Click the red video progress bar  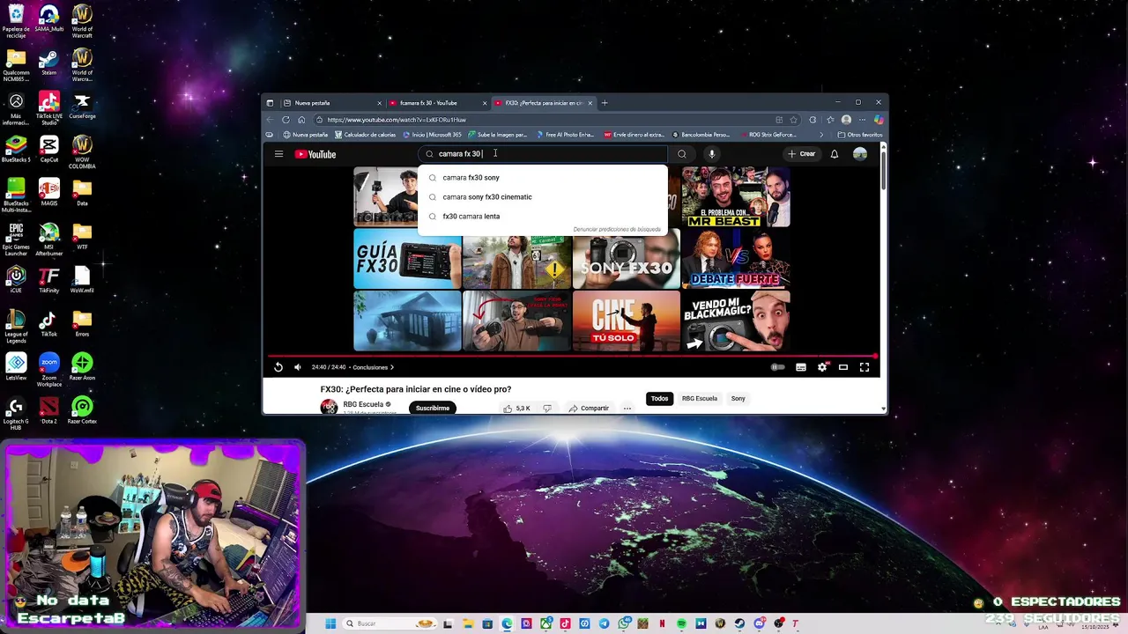[571, 357]
